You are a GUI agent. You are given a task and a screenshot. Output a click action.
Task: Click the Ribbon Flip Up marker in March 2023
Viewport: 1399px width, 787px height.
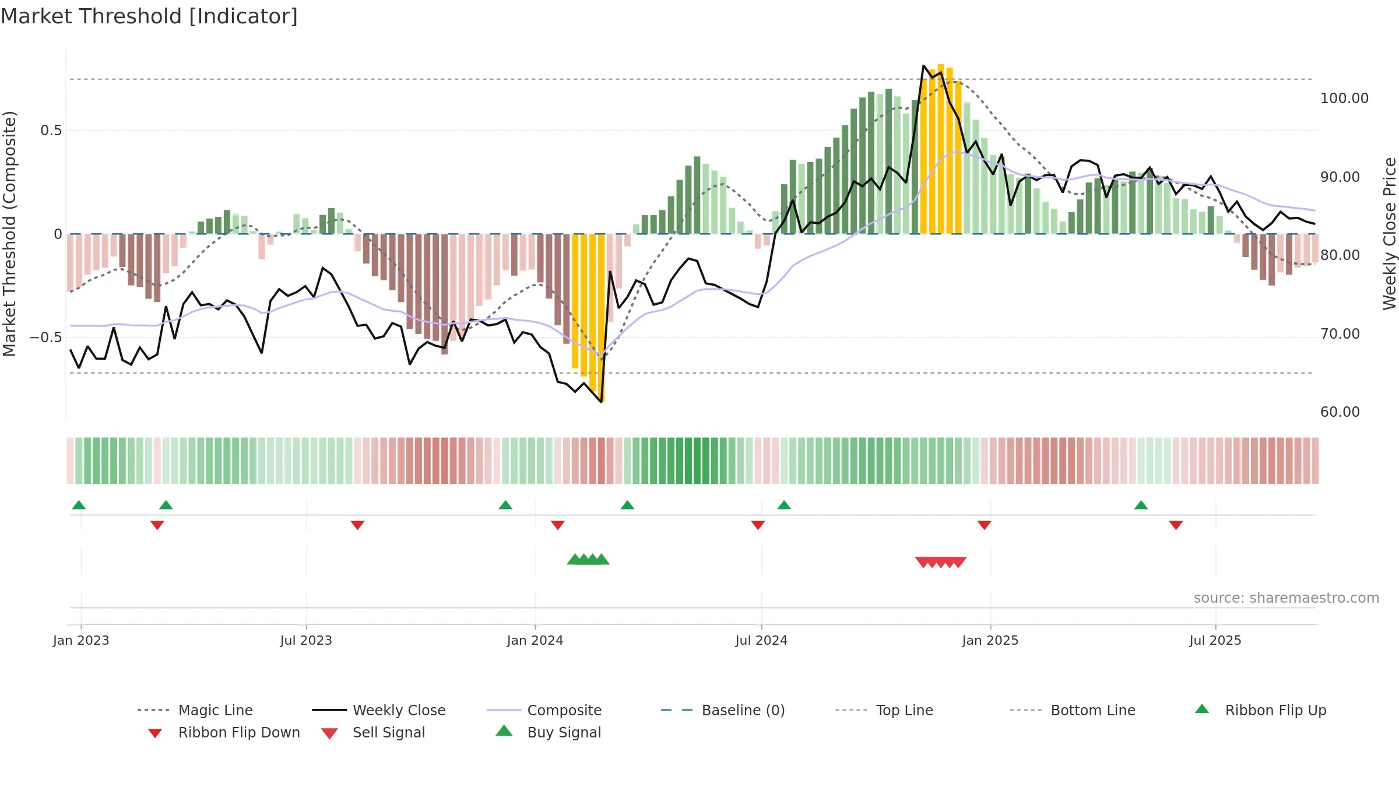(x=166, y=505)
